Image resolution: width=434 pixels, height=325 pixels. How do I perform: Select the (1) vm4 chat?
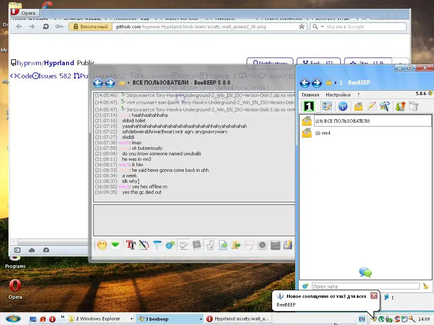tap(366, 133)
